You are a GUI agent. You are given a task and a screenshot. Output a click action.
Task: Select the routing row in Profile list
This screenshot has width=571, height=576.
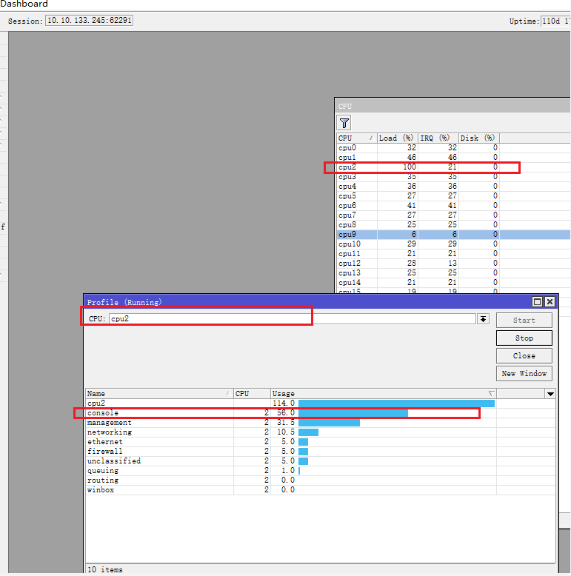point(321,480)
